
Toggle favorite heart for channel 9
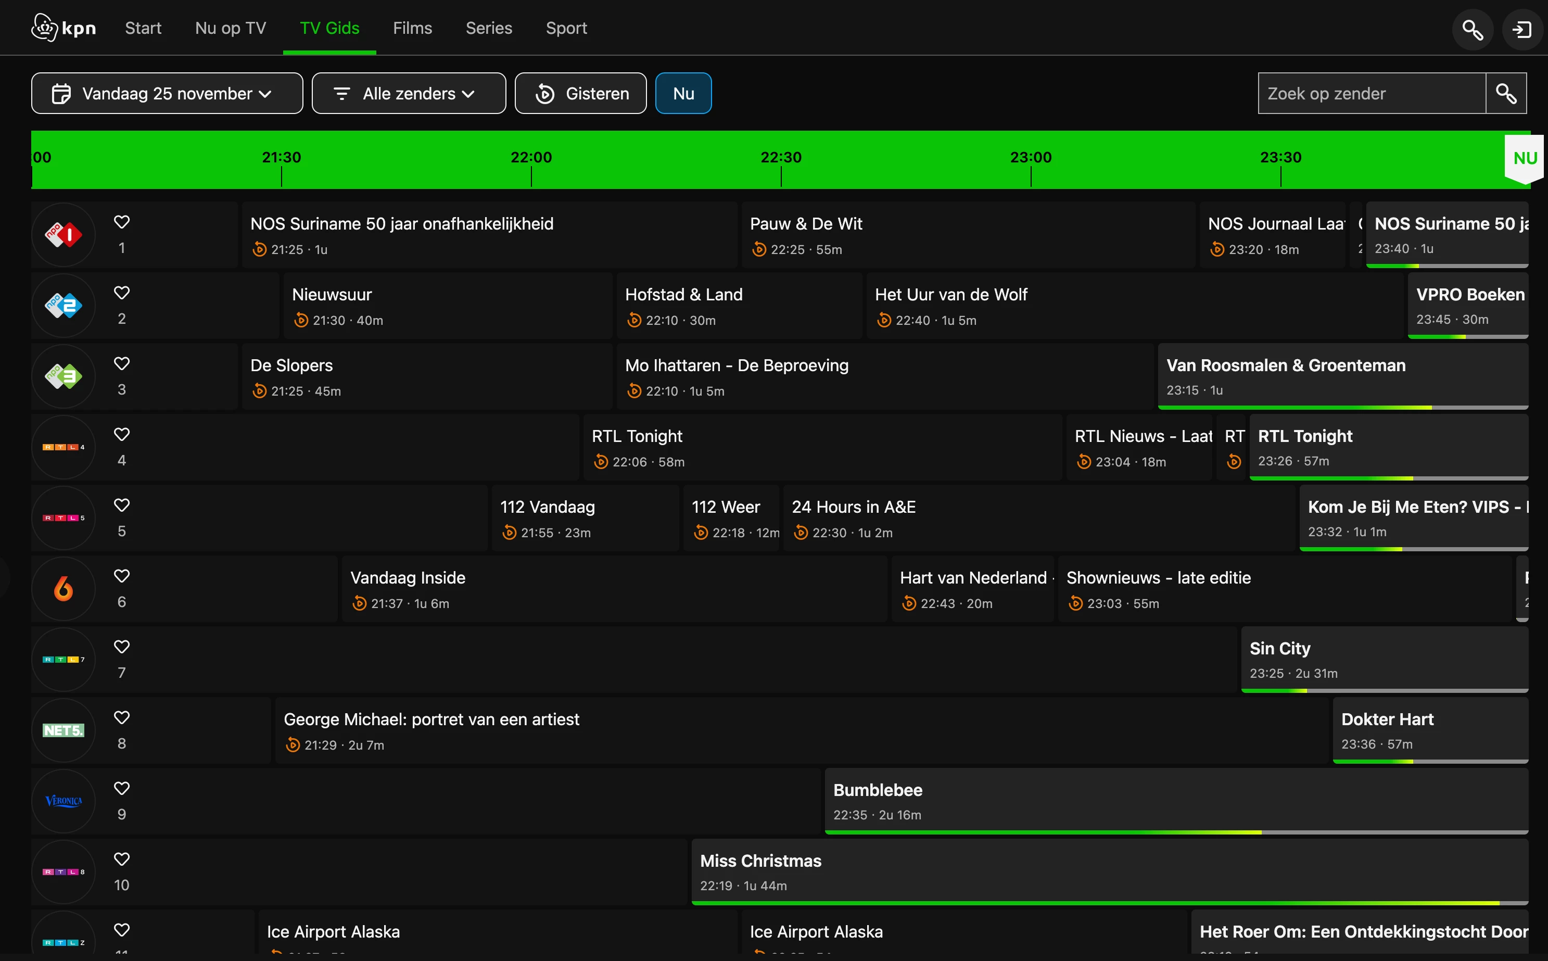coord(121,788)
